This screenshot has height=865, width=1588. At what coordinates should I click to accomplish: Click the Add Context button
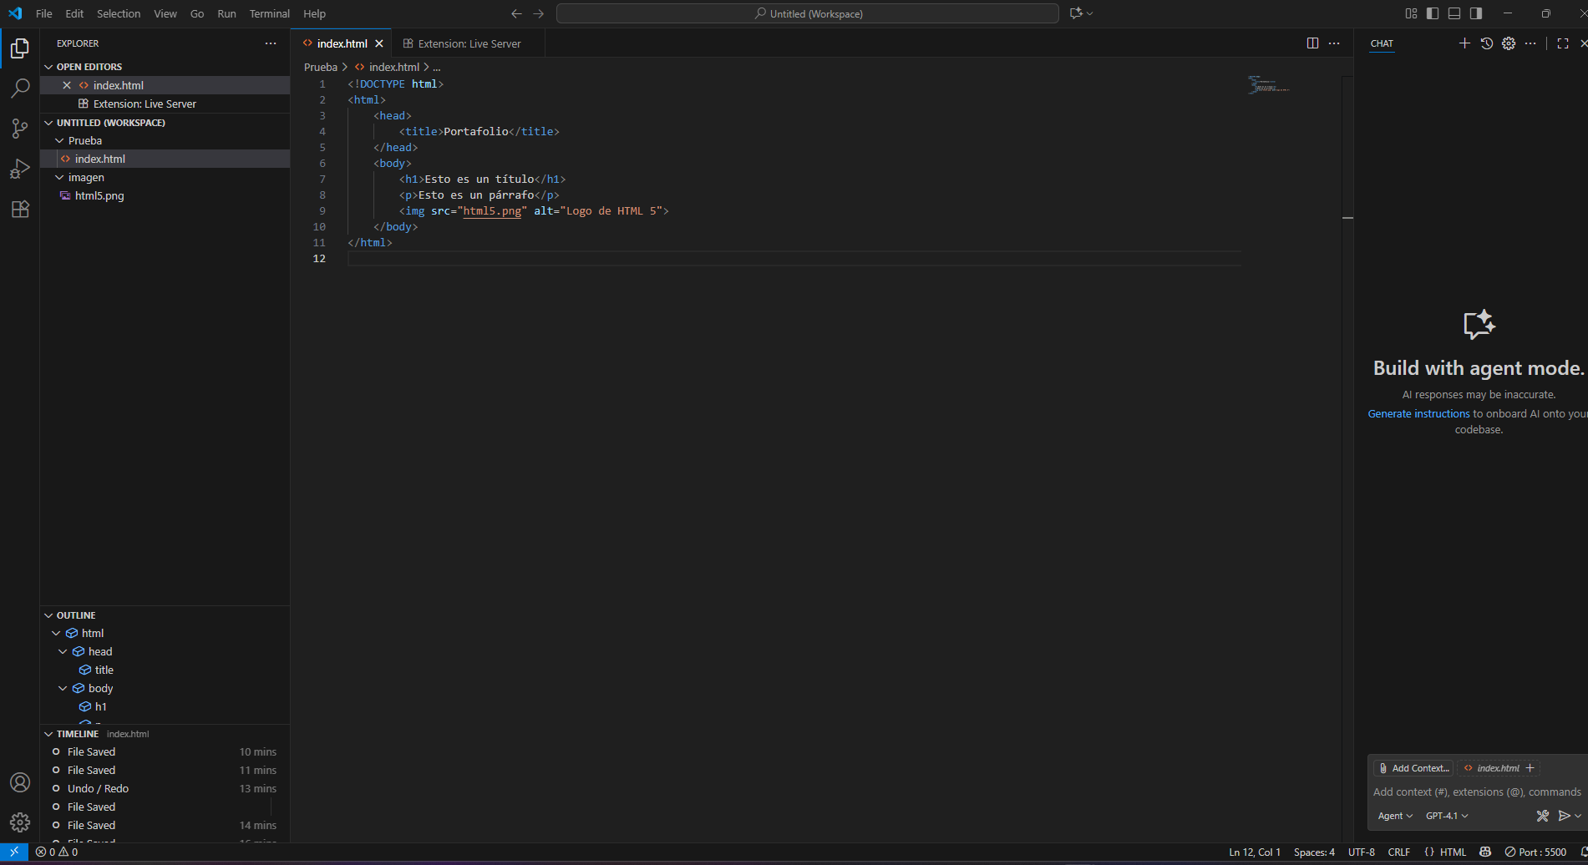coord(1413,768)
